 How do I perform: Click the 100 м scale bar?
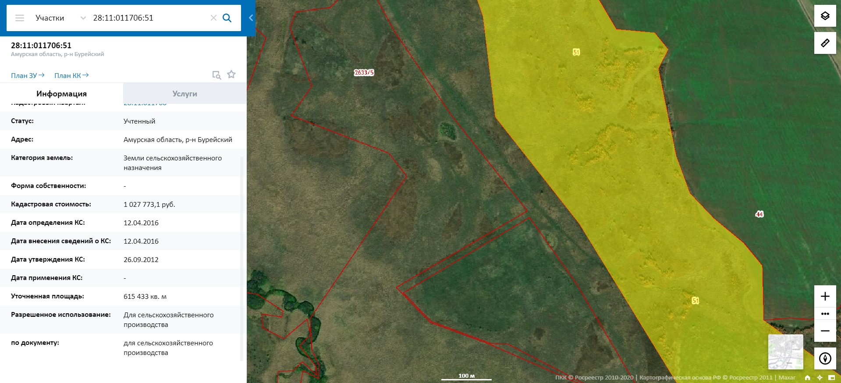pyautogui.click(x=466, y=376)
